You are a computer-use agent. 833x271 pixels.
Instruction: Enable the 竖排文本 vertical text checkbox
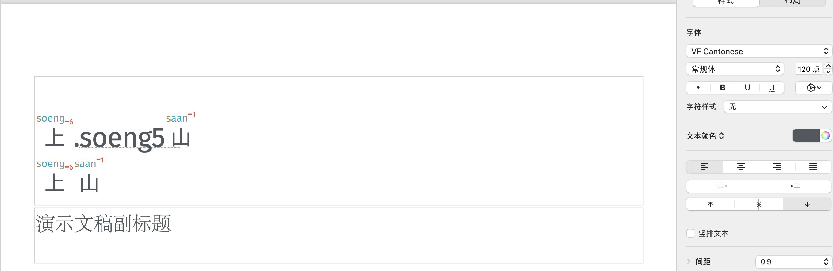coord(691,234)
